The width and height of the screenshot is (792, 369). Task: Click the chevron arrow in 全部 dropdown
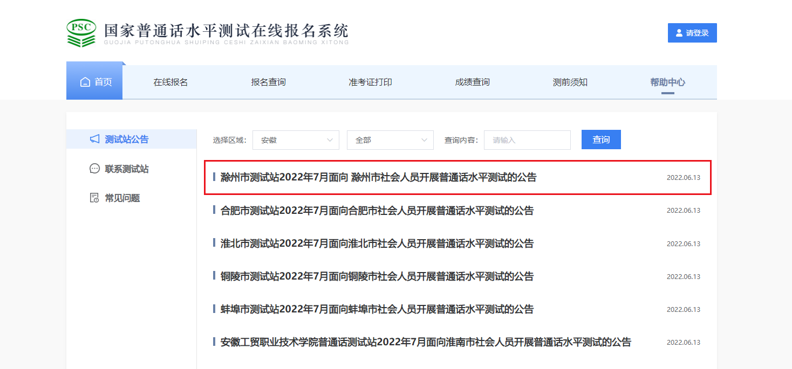tap(424, 140)
